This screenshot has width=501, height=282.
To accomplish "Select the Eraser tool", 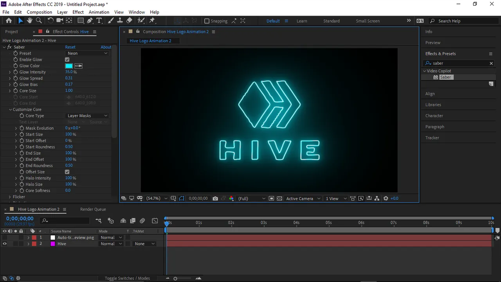I will click(x=129, y=21).
